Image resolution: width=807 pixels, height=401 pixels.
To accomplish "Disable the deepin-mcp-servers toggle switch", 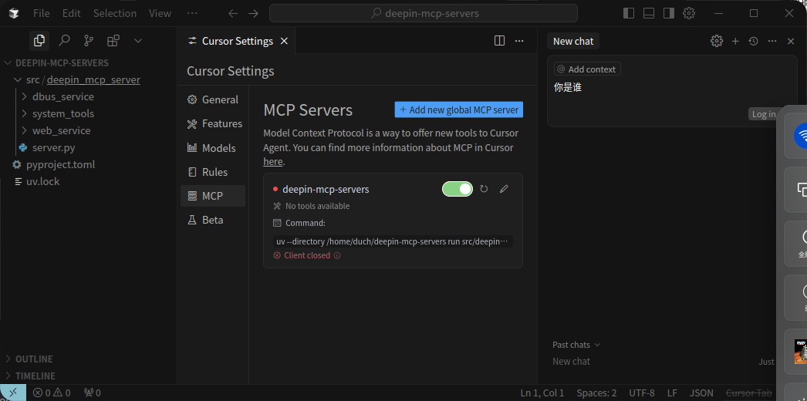I will pyautogui.click(x=457, y=189).
